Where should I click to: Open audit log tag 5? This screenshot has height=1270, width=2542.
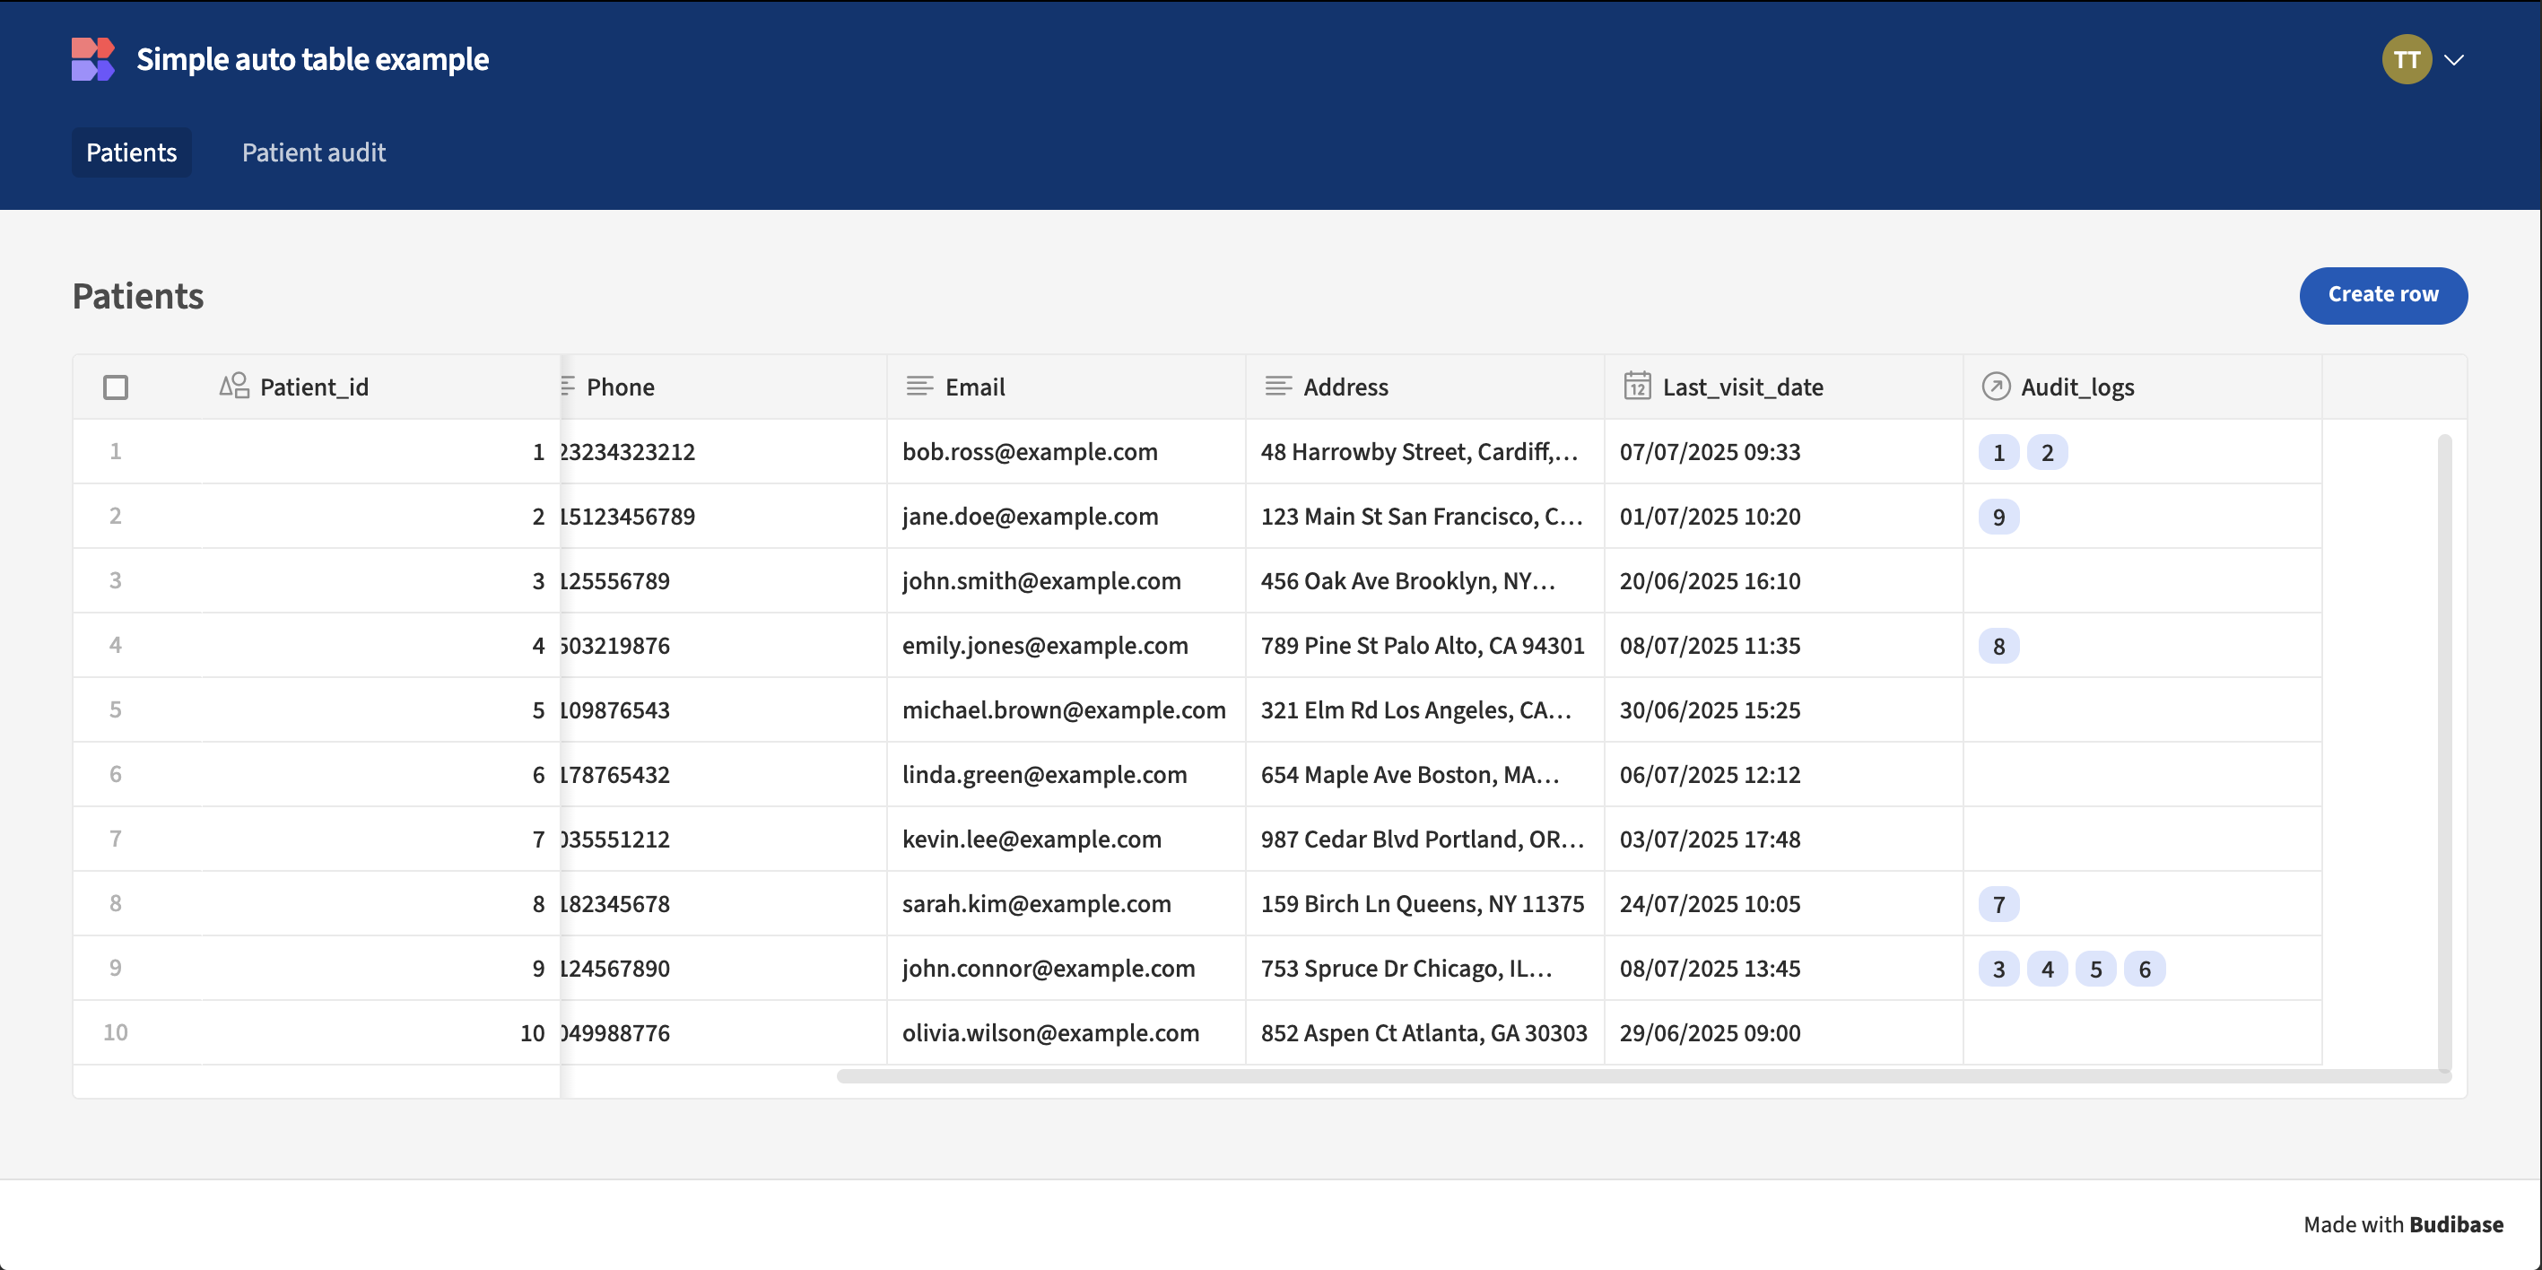coord(2095,969)
